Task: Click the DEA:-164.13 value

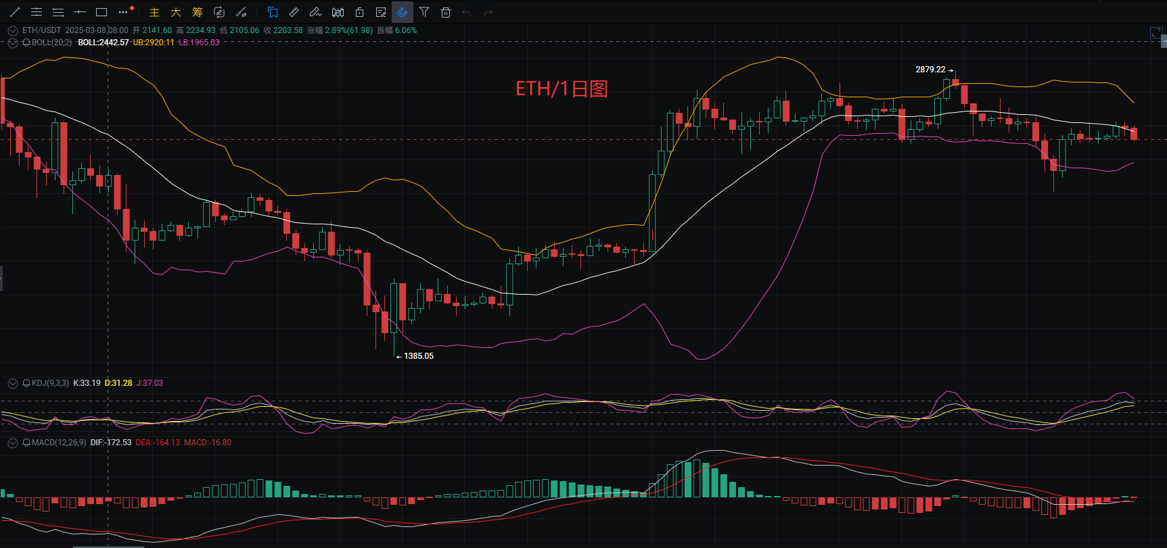Action: tap(158, 443)
